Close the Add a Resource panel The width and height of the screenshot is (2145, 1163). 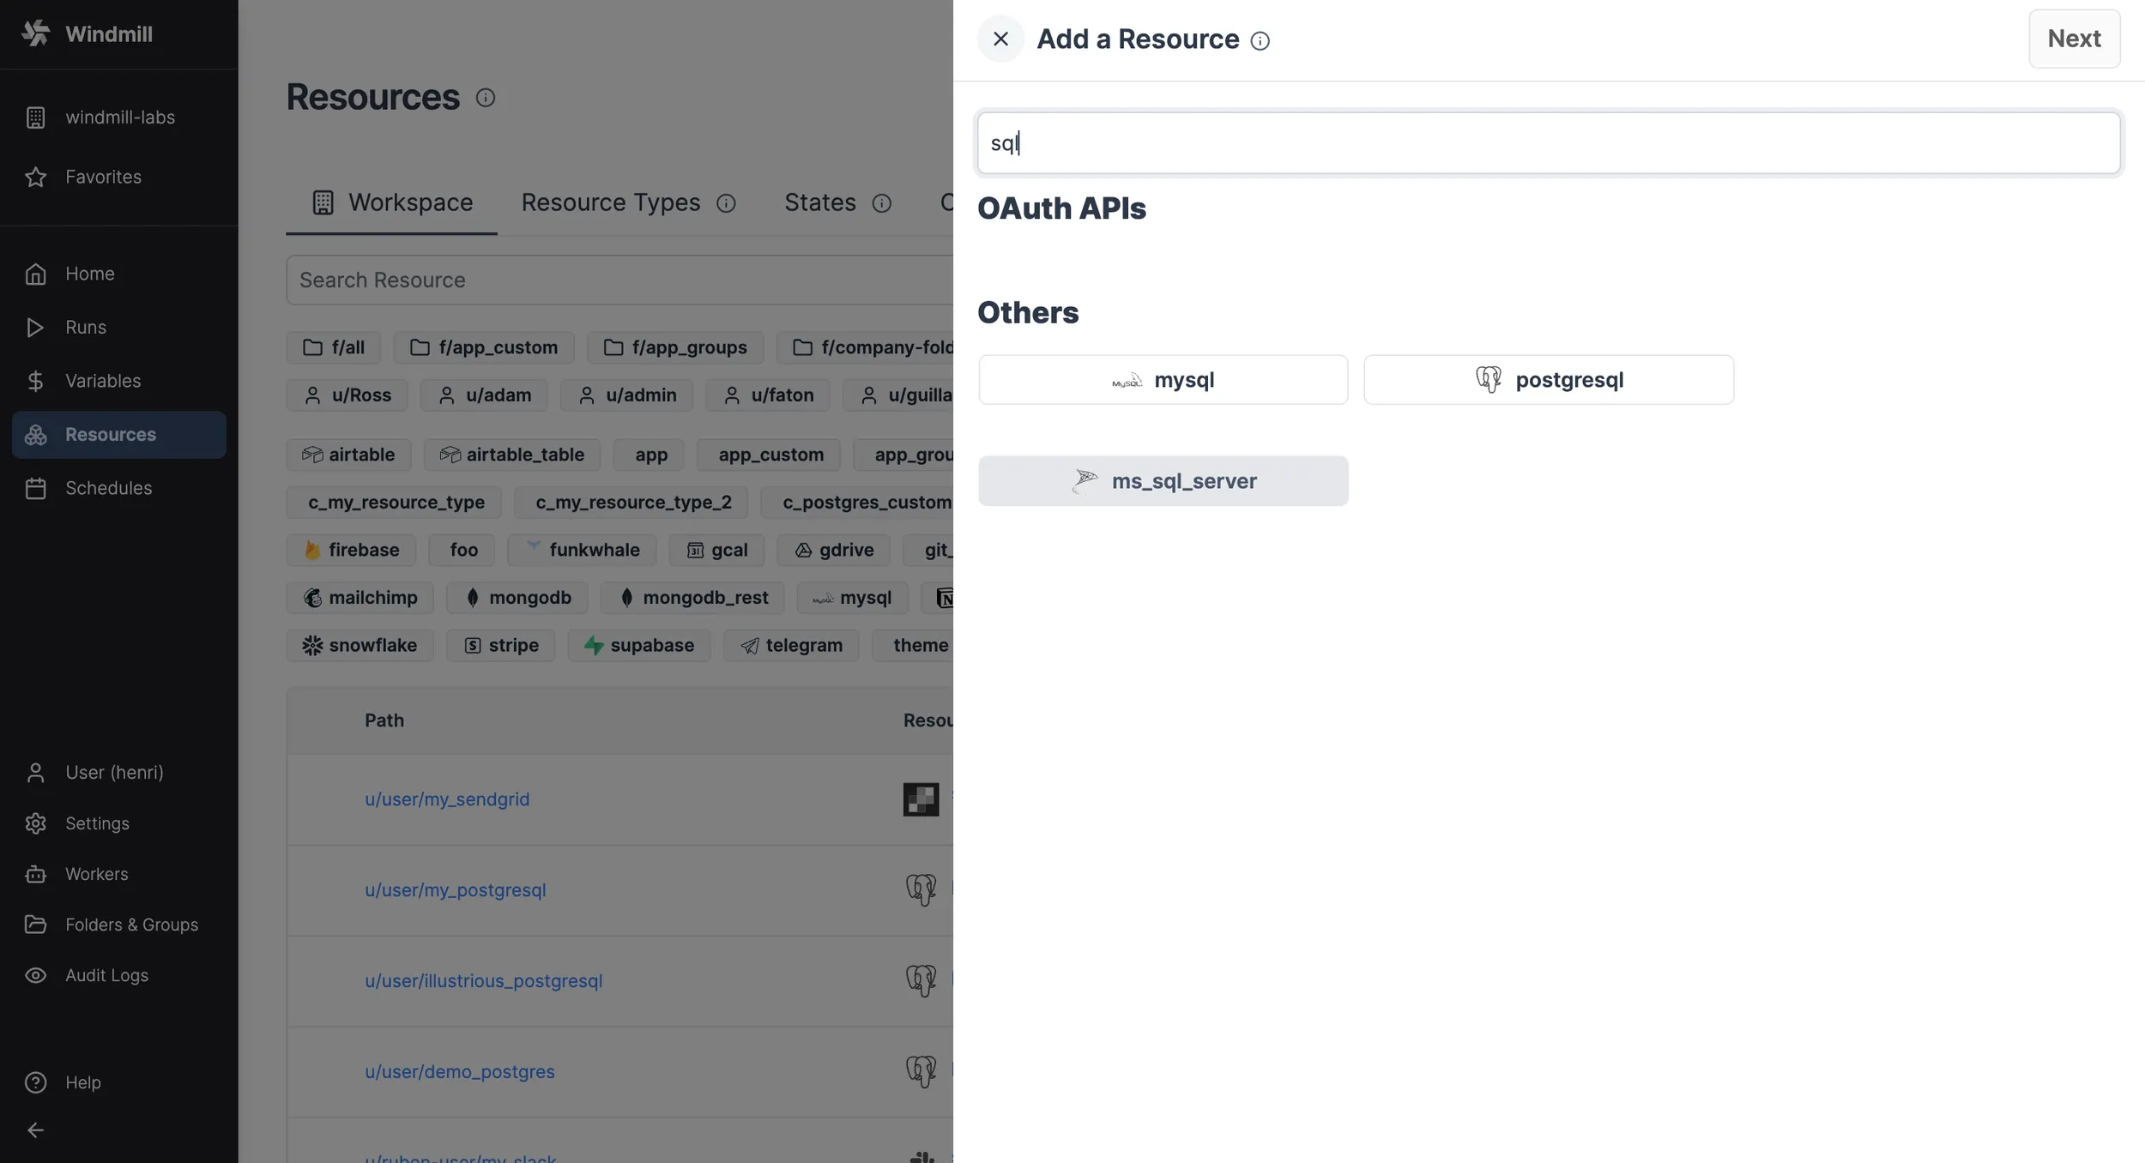click(x=1000, y=39)
